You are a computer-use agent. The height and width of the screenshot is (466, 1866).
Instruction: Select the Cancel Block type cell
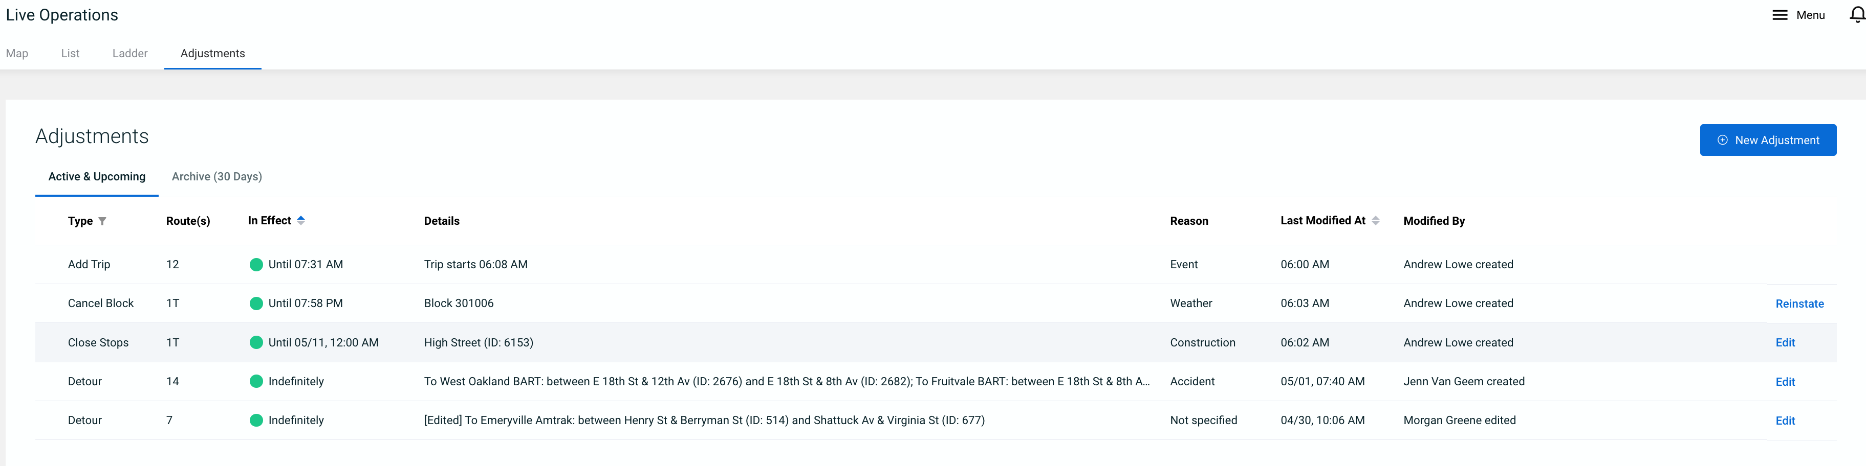[101, 304]
